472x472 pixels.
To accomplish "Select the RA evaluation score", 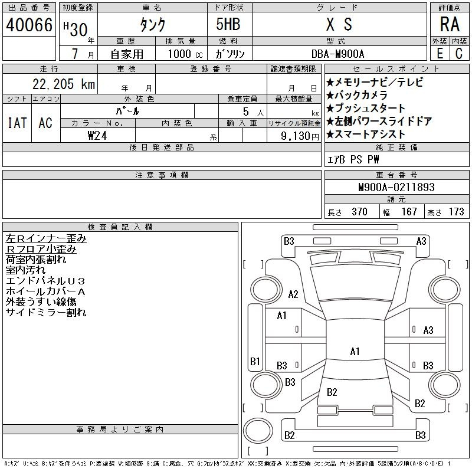I will click(x=449, y=25).
